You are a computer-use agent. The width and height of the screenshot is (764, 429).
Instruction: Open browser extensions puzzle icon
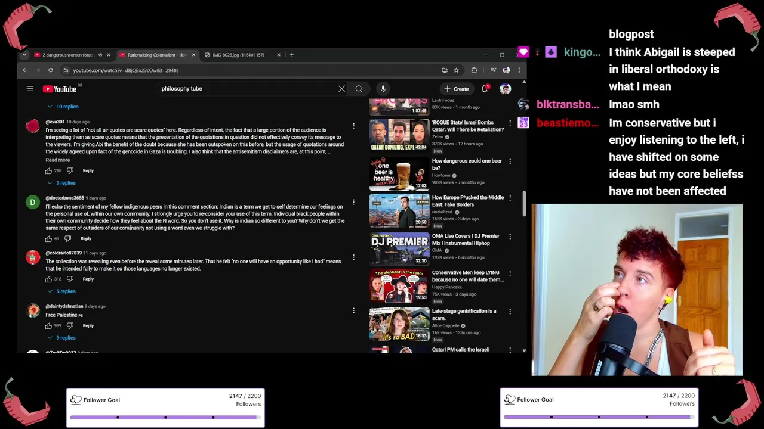coord(474,70)
